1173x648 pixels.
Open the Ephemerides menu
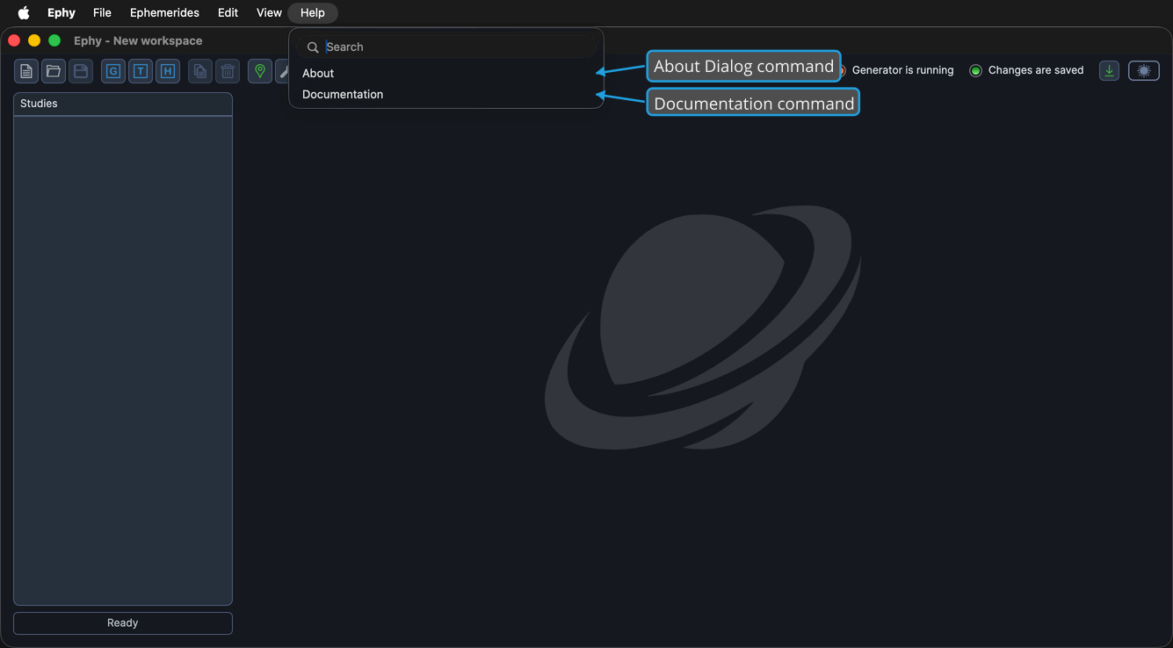164,12
